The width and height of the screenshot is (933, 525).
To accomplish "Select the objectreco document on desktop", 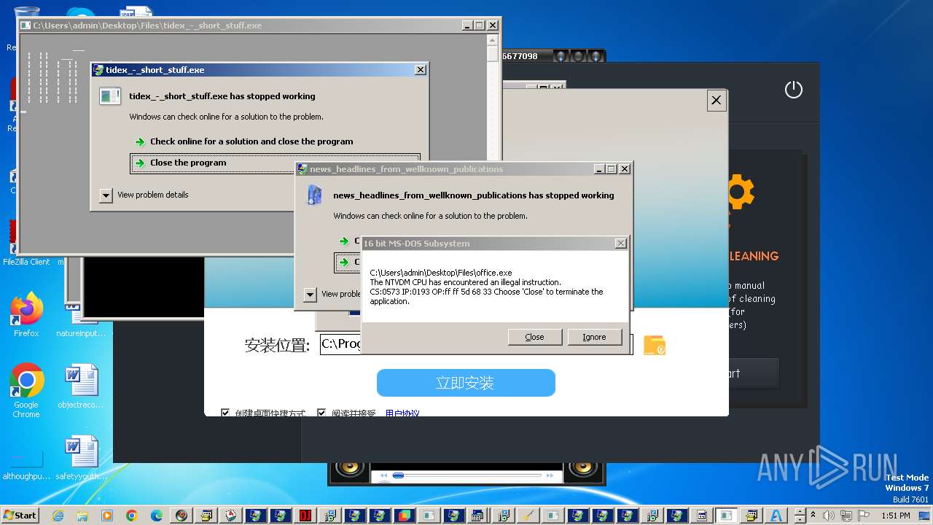I will point(81,386).
